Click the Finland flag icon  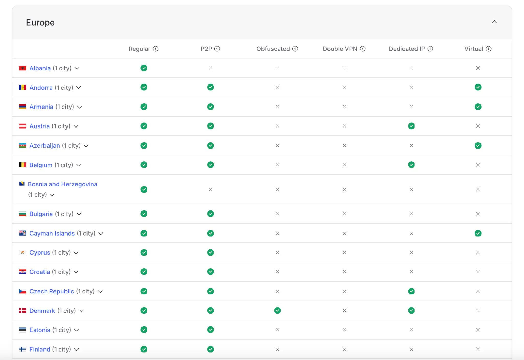click(x=23, y=349)
